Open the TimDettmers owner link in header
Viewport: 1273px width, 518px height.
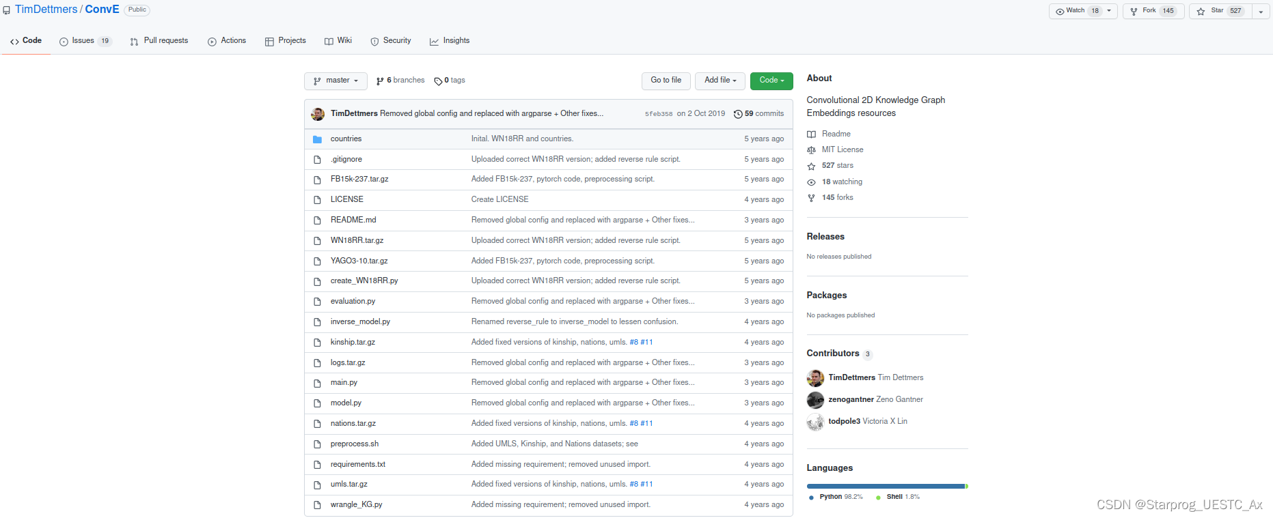46,10
